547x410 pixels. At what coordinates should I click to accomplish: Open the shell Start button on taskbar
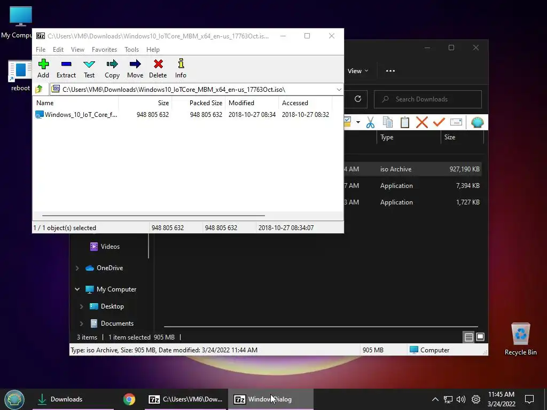tap(14, 399)
